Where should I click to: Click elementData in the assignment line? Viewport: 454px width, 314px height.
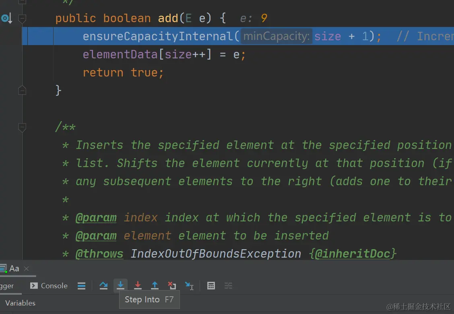[x=120, y=55]
